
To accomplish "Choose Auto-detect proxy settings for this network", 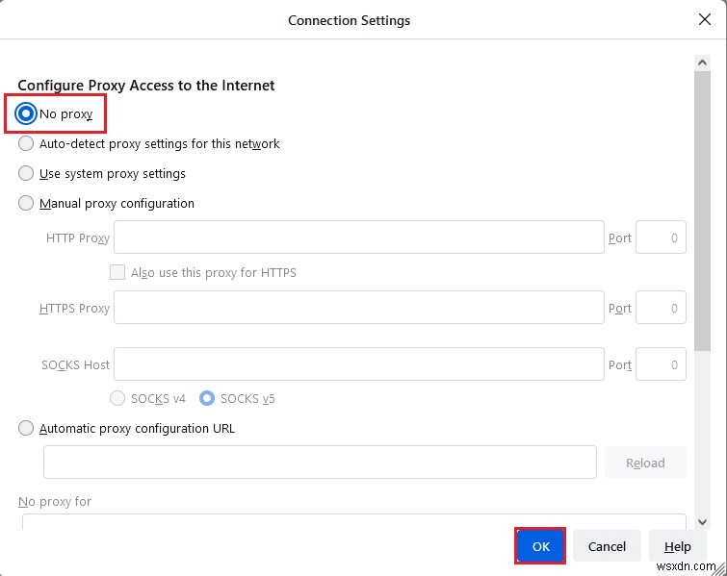I will click(25, 143).
